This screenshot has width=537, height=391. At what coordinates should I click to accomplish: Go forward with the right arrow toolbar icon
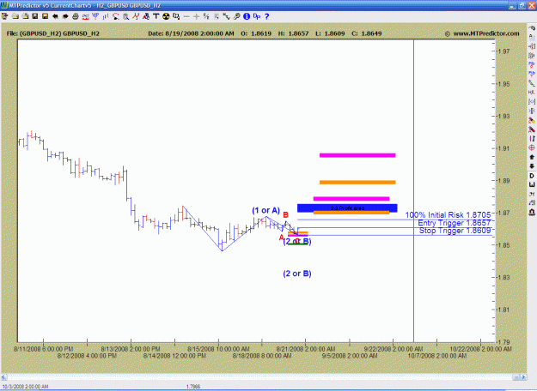click(x=65, y=16)
